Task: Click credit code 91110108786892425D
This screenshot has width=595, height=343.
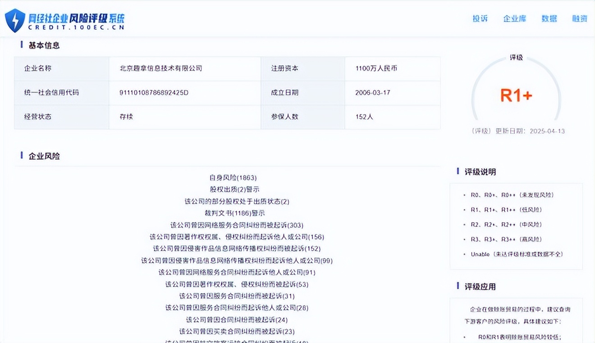Action: click(154, 93)
